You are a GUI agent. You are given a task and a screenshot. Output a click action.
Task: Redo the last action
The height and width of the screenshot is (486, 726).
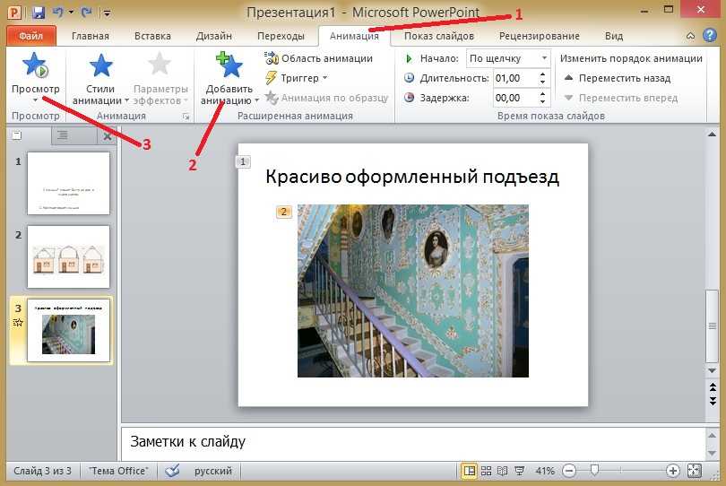pyautogui.click(x=86, y=12)
